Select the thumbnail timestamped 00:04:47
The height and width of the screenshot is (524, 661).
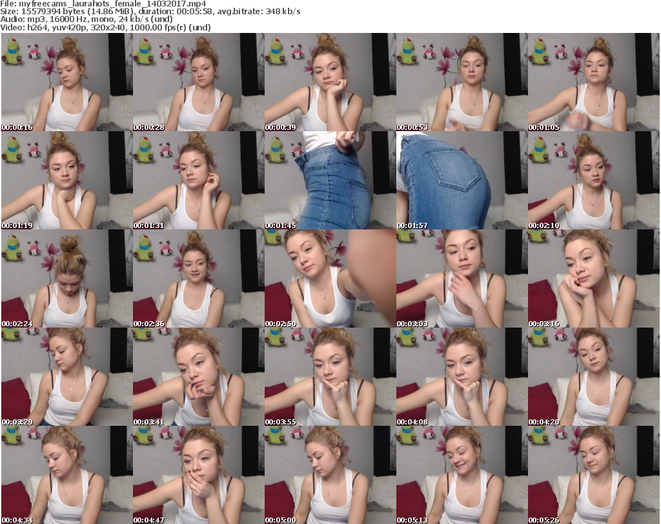click(x=199, y=475)
